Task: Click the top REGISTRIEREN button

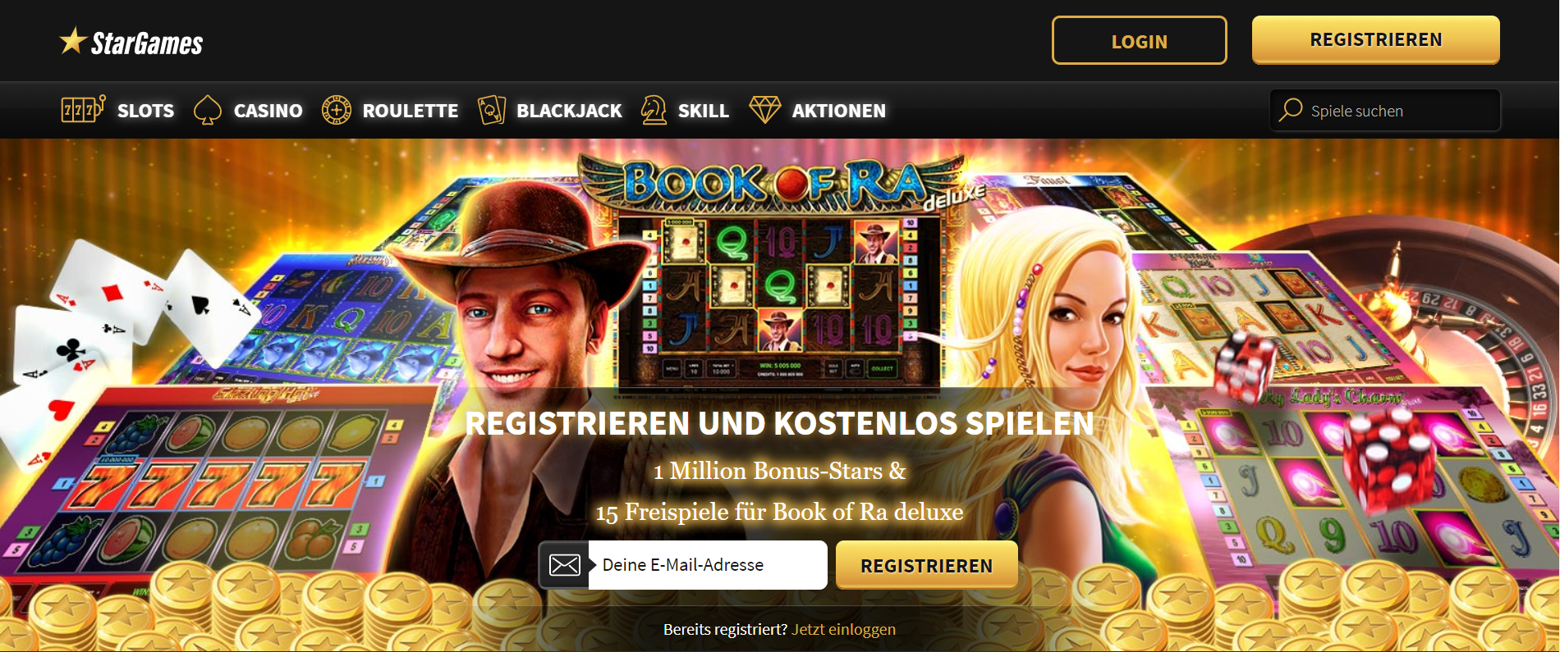Action: [1376, 39]
